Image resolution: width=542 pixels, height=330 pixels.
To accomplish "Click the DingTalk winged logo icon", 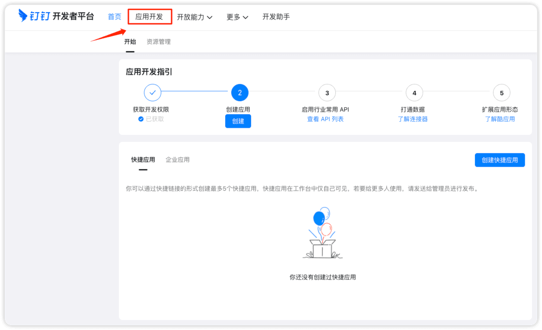I will 23,16.
